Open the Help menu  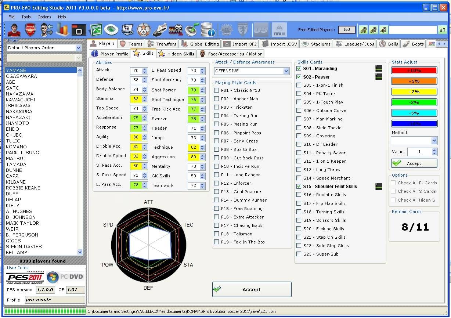[62, 17]
